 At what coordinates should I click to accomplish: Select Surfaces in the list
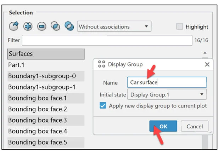[x=46, y=54]
